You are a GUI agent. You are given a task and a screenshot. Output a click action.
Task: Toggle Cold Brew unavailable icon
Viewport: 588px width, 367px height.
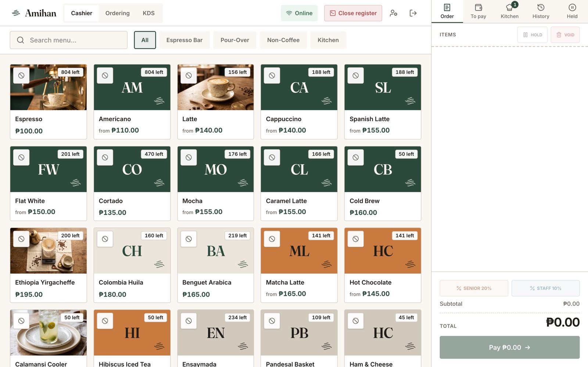coord(356,157)
